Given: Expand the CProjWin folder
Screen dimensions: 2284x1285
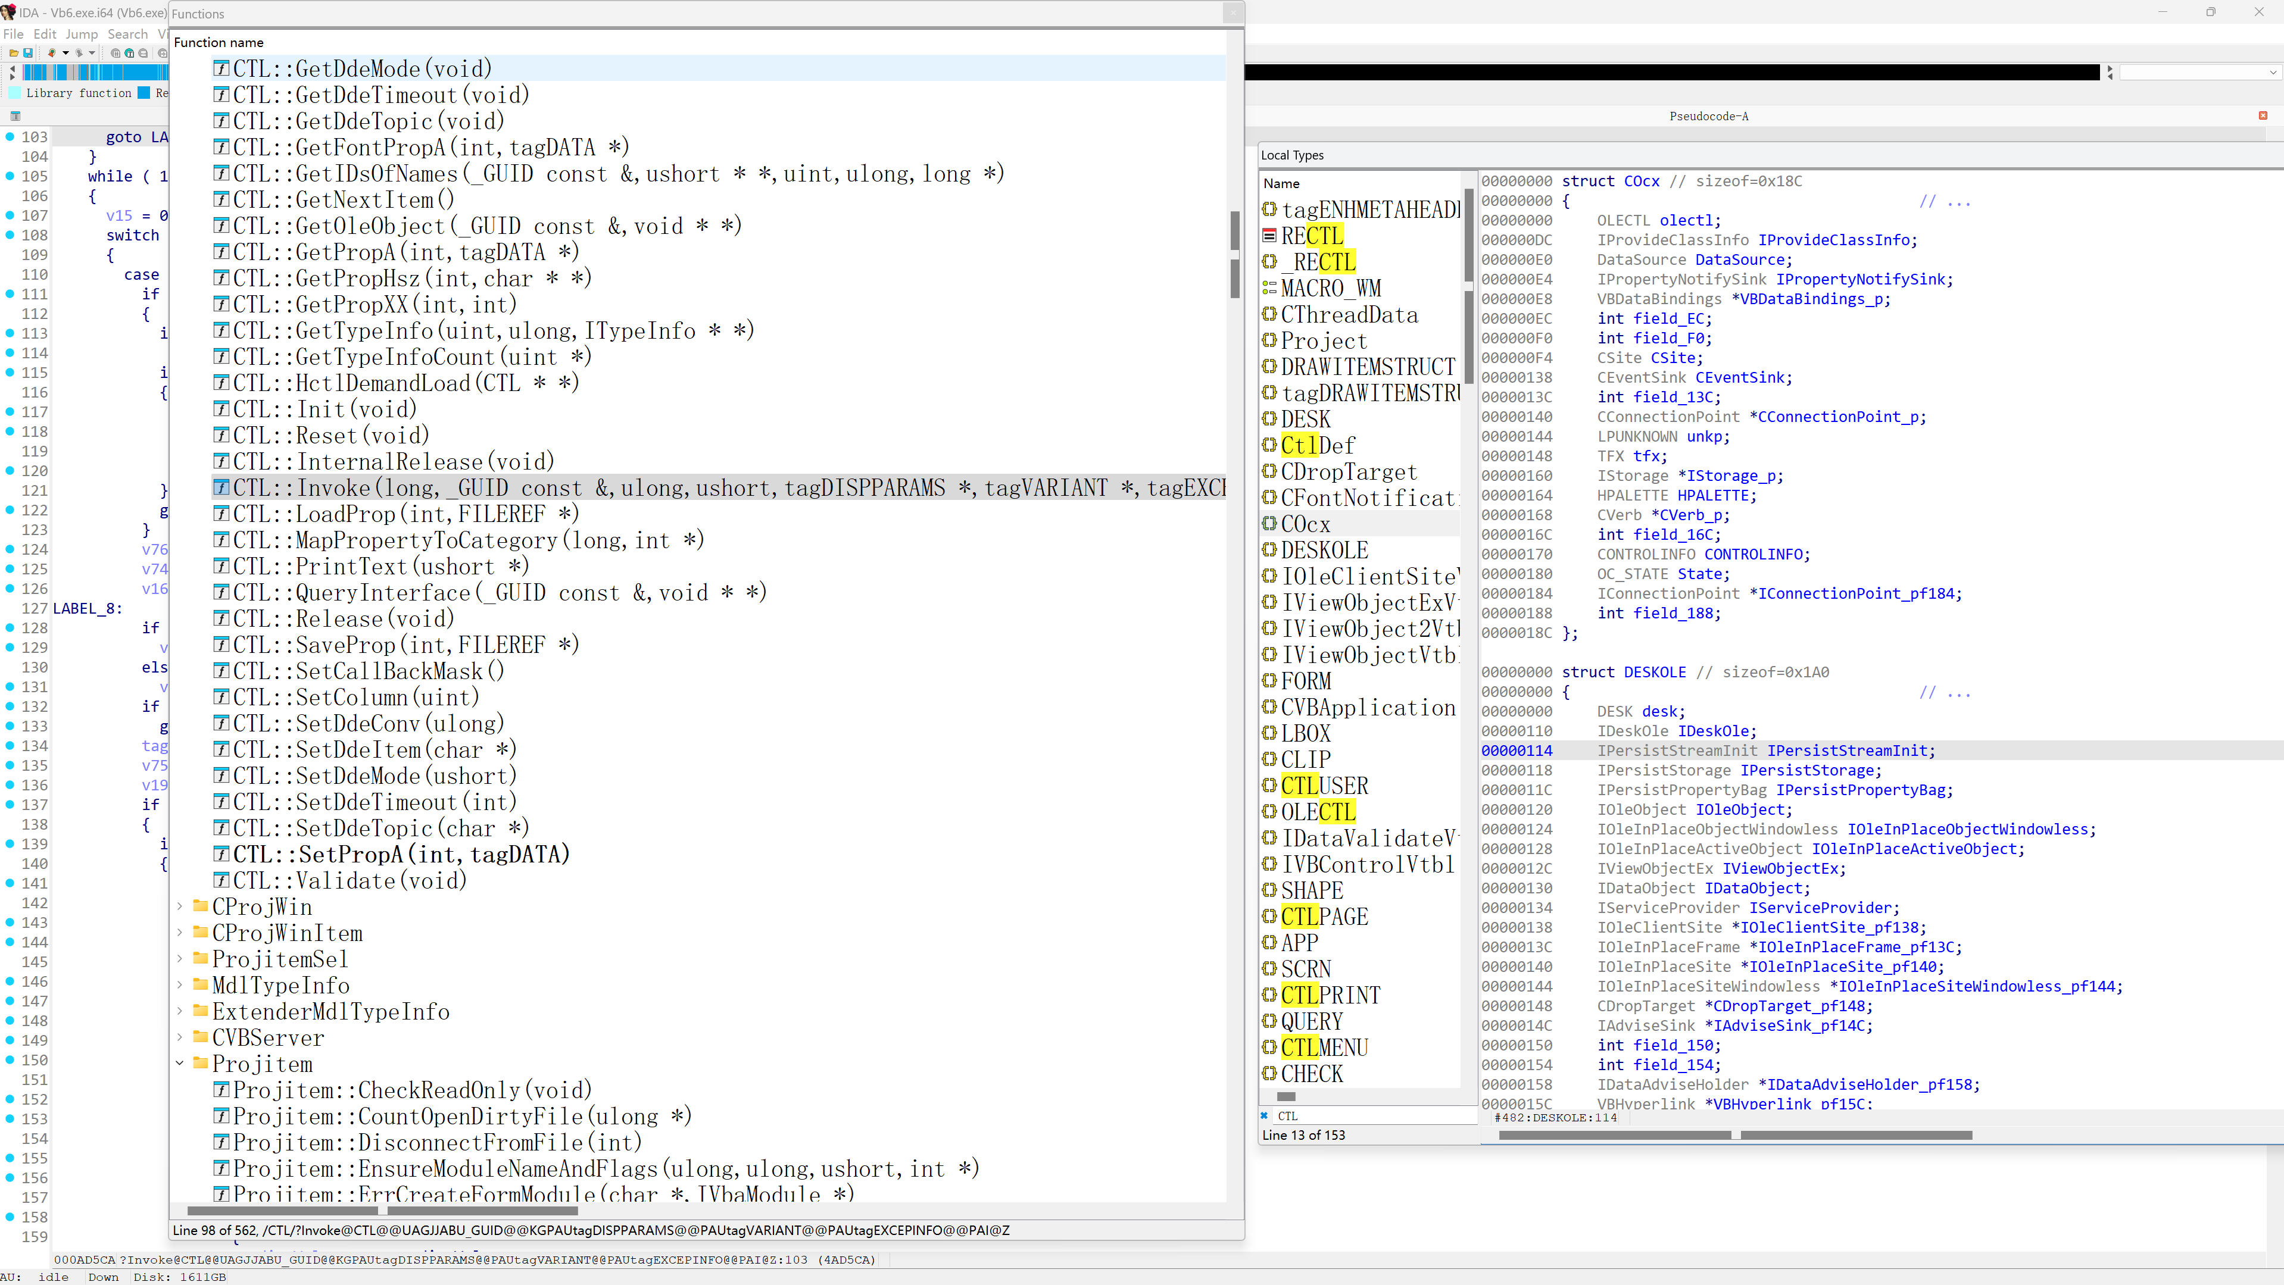Looking at the screenshot, I should [x=180, y=906].
